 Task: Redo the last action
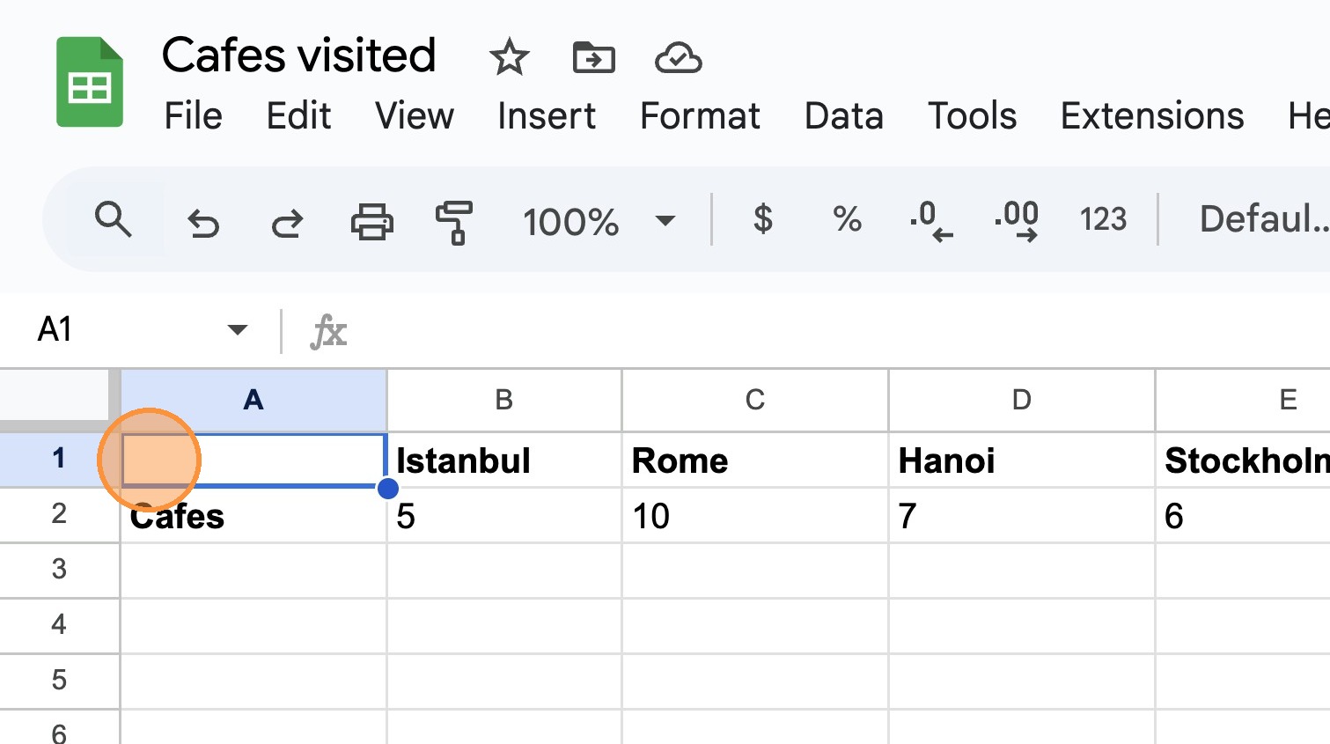pyautogui.click(x=287, y=221)
